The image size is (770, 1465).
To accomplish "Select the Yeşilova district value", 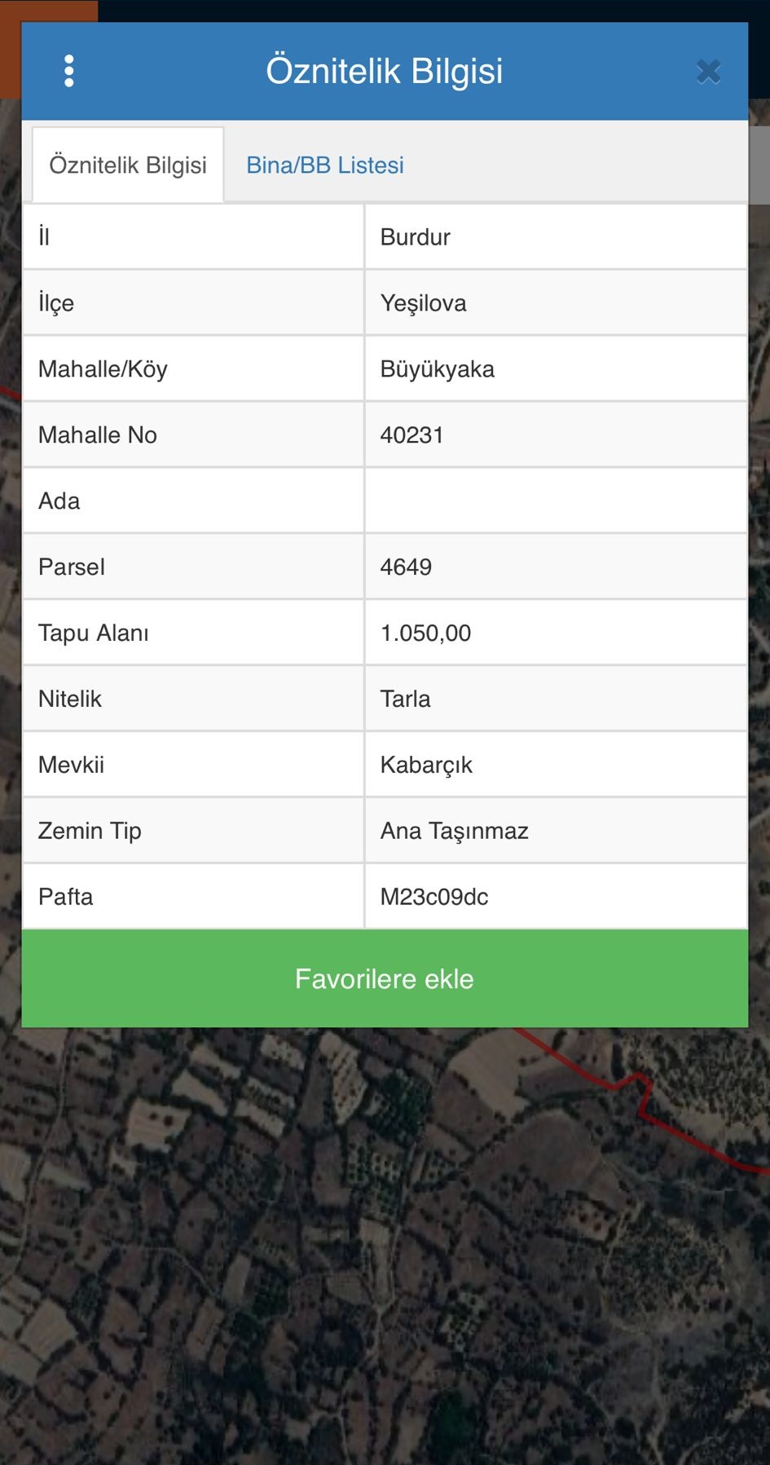I will tap(423, 303).
